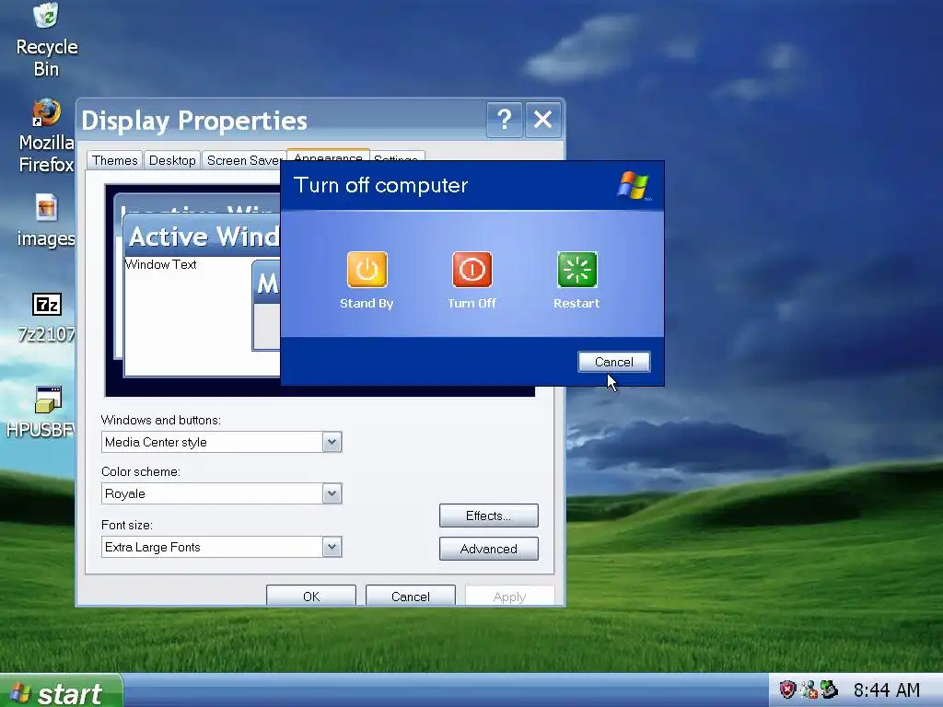Click the Royale color scheme value
943x707 pixels.
(125, 493)
